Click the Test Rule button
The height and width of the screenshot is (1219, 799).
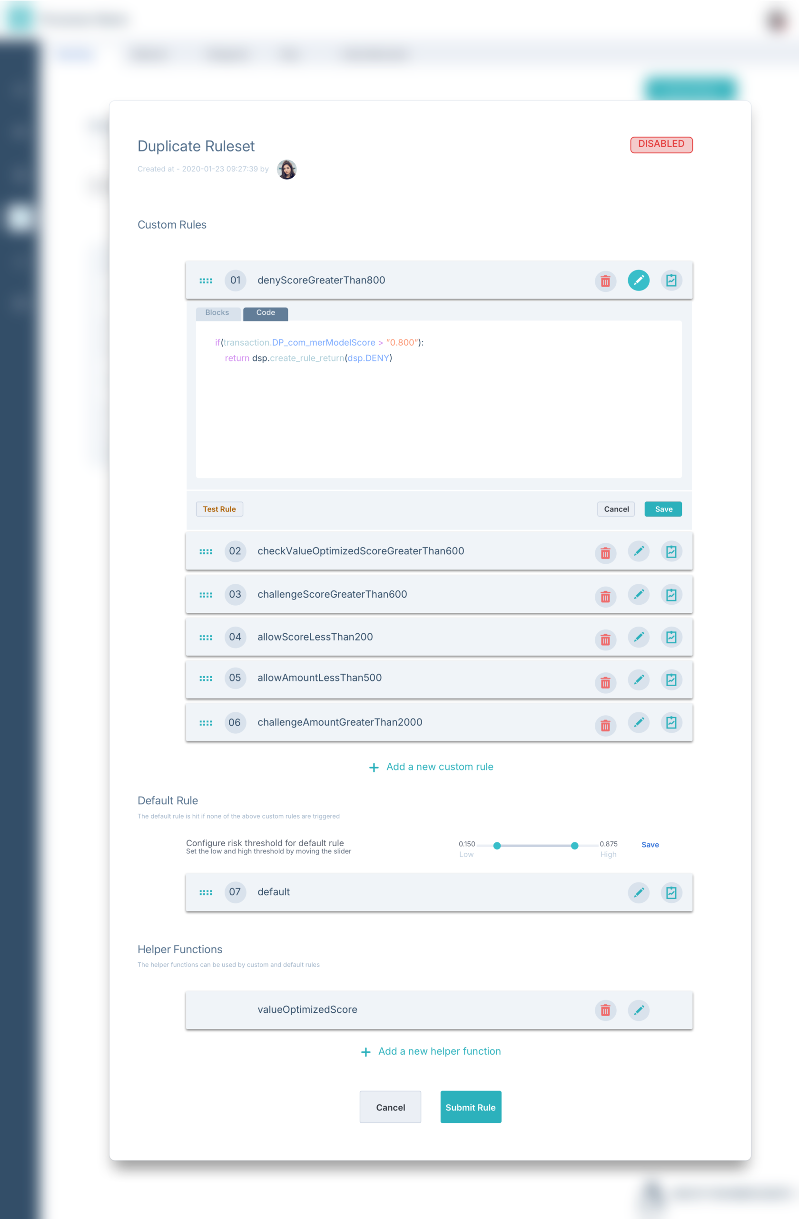pyautogui.click(x=219, y=509)
